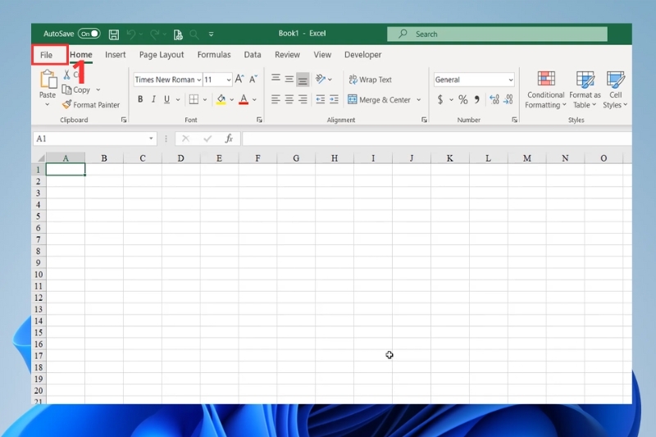Select the Format Painter tool
This screenshot has height=437, width=656.
[91, 105]
